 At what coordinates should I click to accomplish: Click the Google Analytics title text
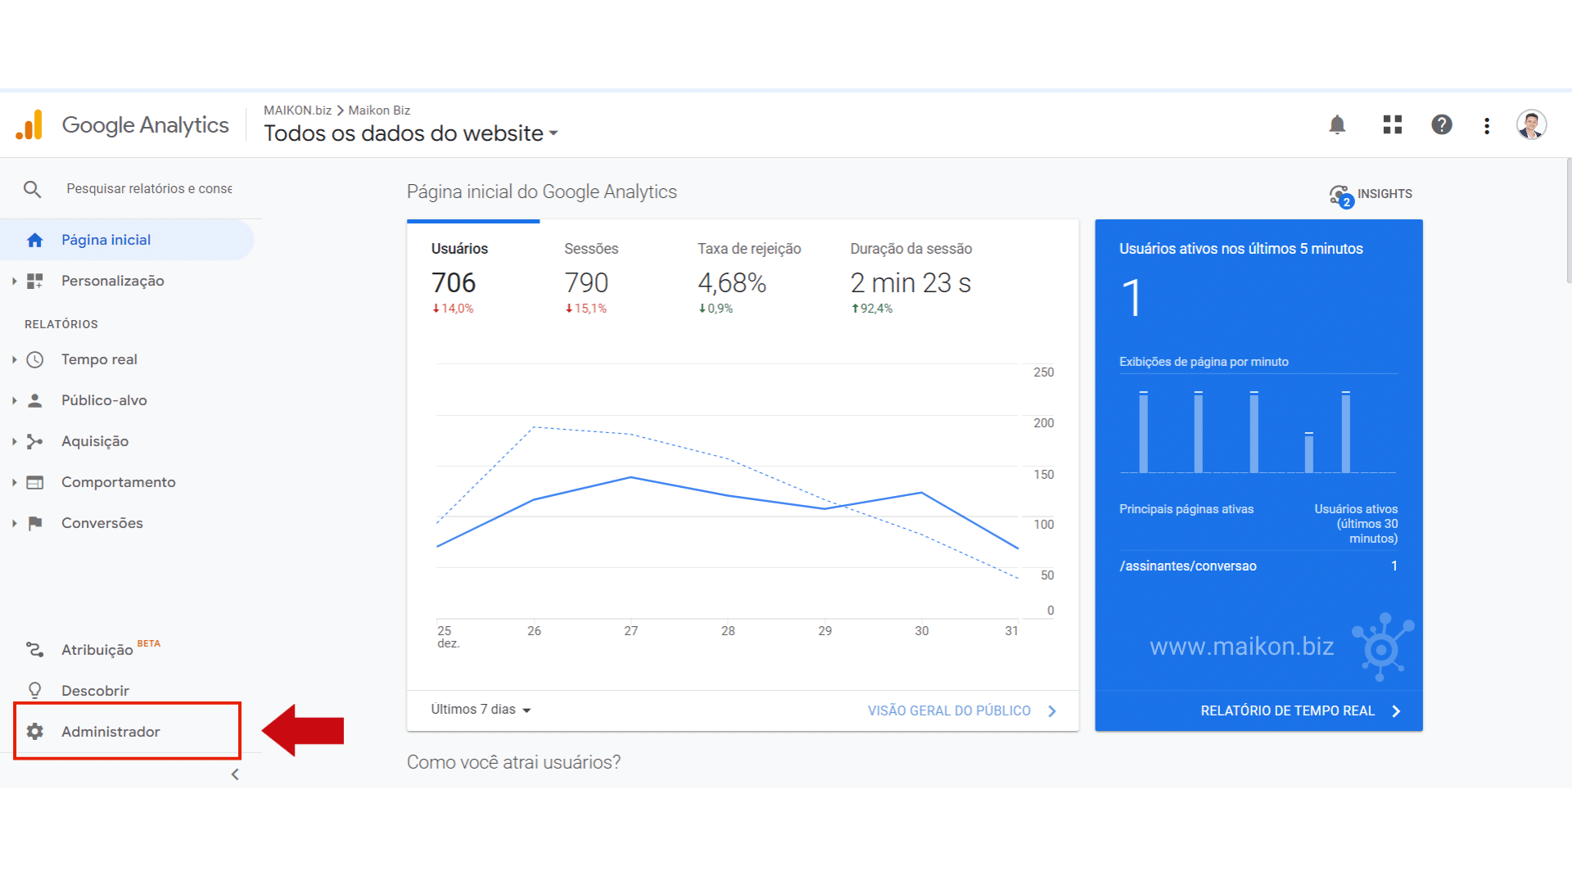pos(146,125)
